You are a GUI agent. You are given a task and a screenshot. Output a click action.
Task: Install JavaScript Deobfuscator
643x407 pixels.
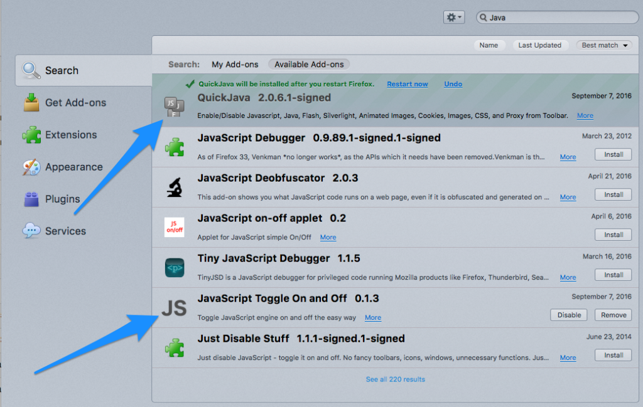coord(613,194)
